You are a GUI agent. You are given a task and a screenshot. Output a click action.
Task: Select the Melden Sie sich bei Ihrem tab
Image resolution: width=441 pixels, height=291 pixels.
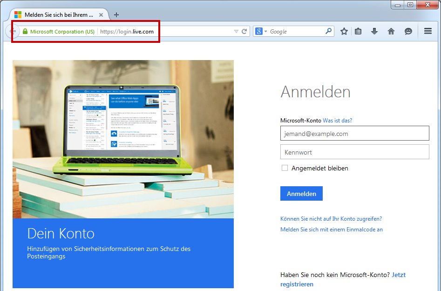[x=58, y=15]
